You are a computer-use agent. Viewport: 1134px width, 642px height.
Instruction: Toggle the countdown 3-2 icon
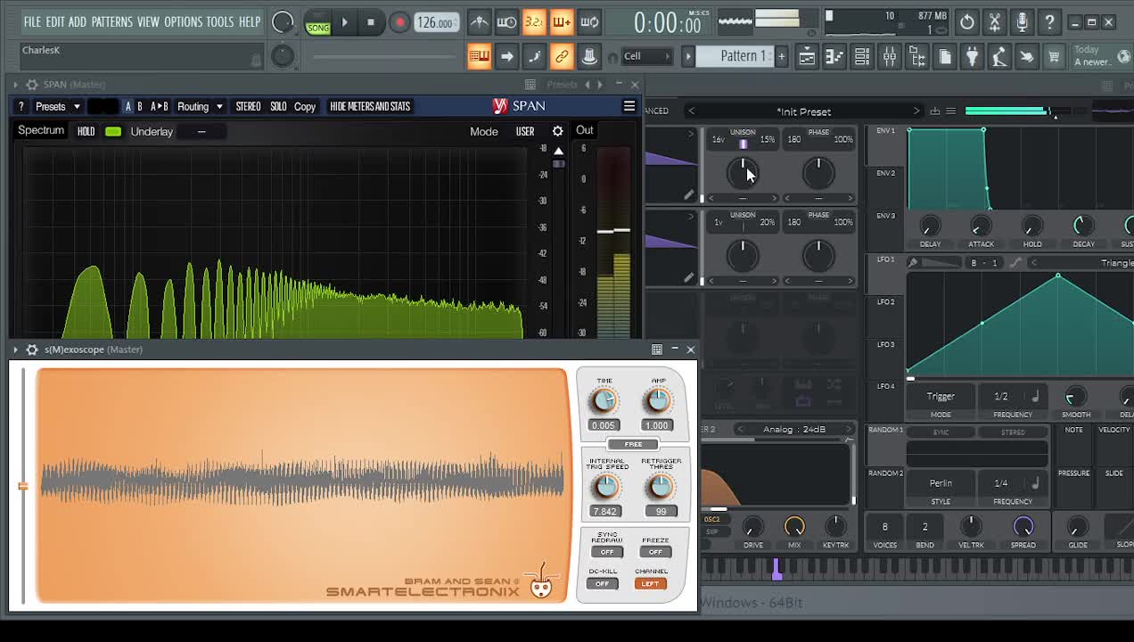tap(534, 21)
